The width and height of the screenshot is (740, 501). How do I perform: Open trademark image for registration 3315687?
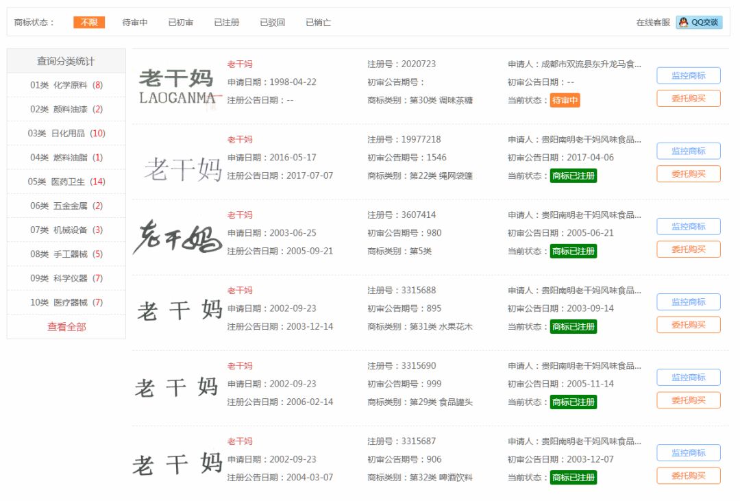pyautogui.click(x=177, y=463)
